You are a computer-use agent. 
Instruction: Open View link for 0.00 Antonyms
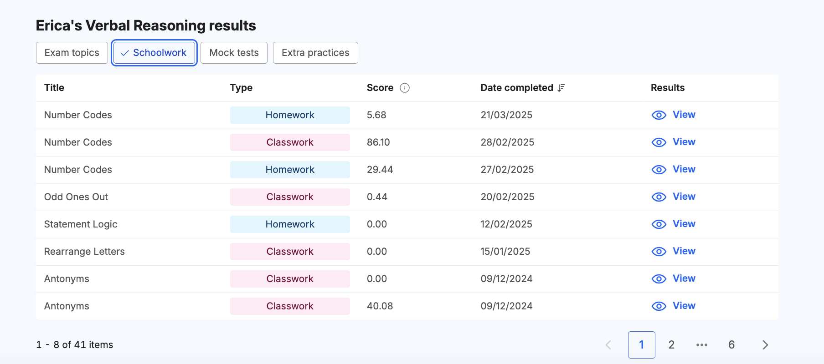coord(684,278)
